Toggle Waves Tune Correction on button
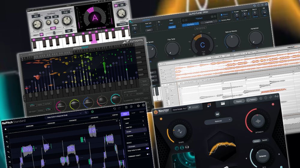Viewport: 300px width, 168px height. pyautogui.click(x=116, y=5)
